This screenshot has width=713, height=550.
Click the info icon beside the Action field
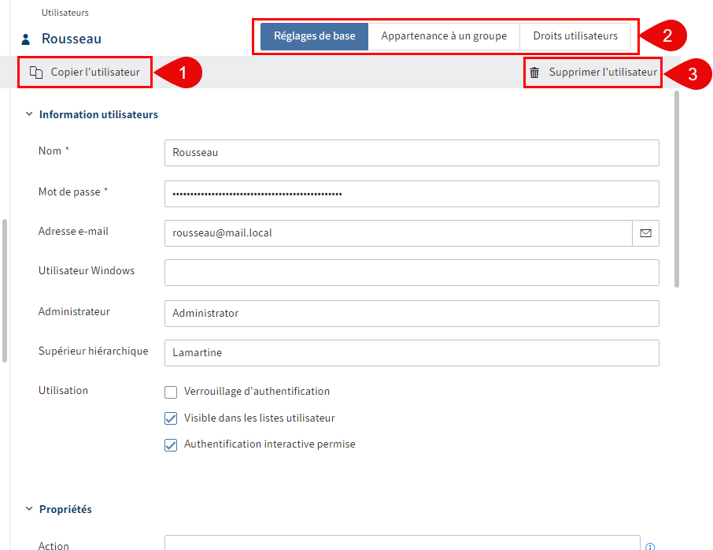[x=650, y=544]
